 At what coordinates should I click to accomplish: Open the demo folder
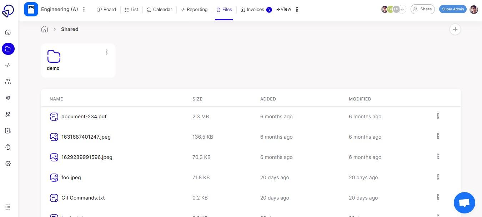[x=54, y=60]
